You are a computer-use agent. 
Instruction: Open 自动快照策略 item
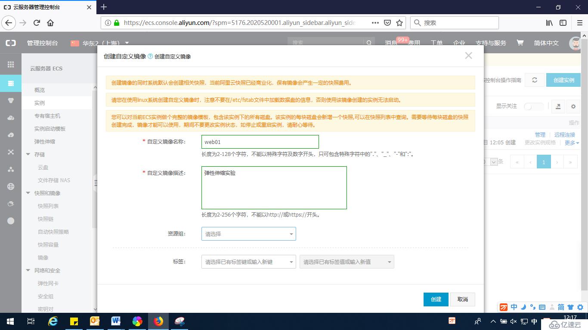(53, 232)
